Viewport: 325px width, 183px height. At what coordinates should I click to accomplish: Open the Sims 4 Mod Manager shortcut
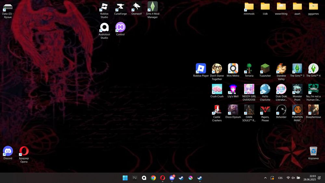pyautogui.click(x=152, y=10)
